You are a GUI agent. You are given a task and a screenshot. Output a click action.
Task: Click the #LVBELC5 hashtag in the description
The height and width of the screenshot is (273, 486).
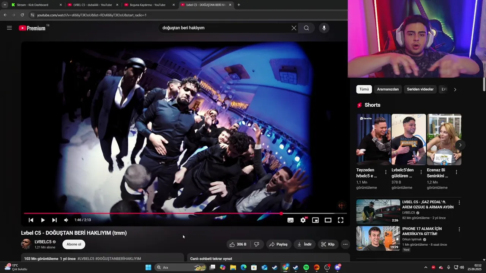click(86, 259)
